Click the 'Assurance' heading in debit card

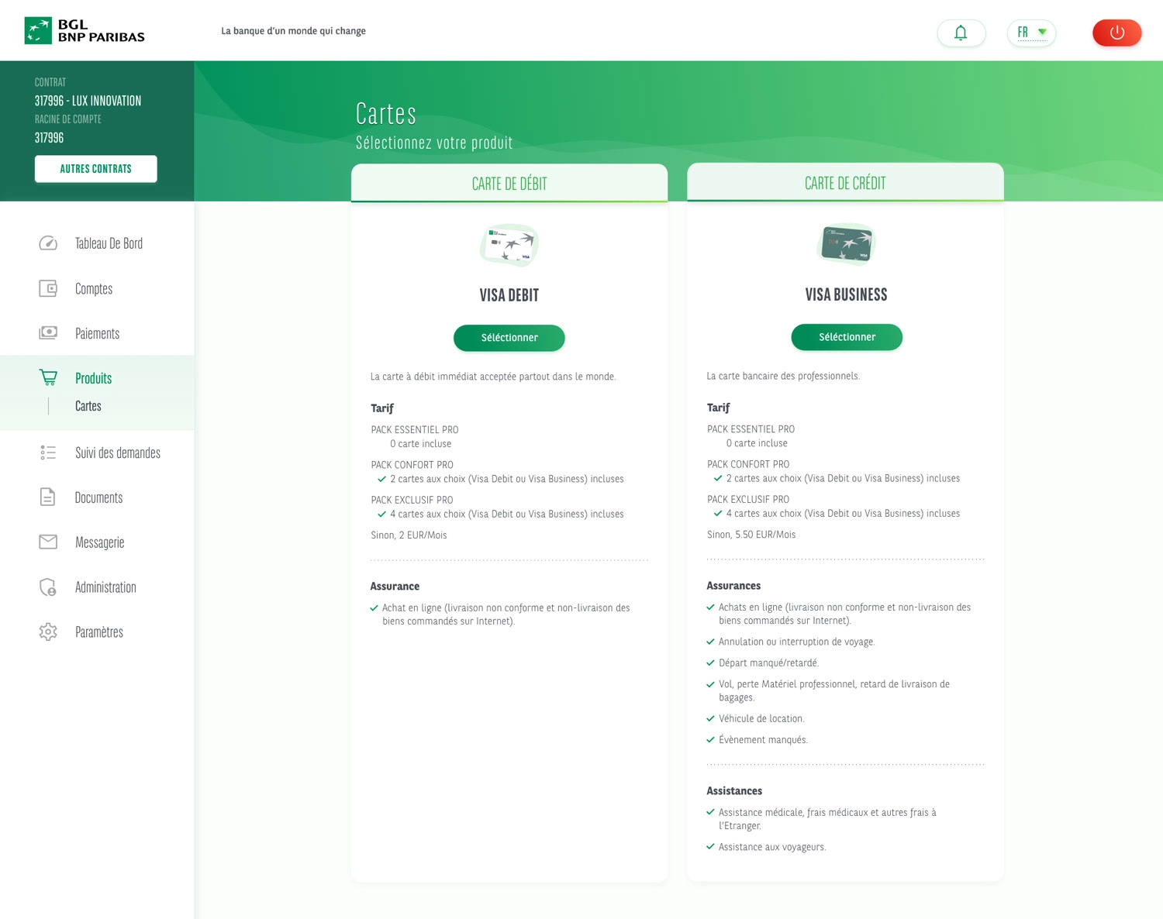(395, 587)
